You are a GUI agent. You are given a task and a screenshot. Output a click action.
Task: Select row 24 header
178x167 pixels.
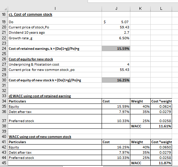pyautogui.click(x=4, y=48)
